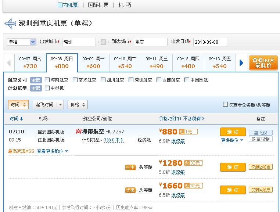Book the ¥1280 first-class fare with 预订
The width and height of the screenshot is (280, 212).
click(233, 167)
